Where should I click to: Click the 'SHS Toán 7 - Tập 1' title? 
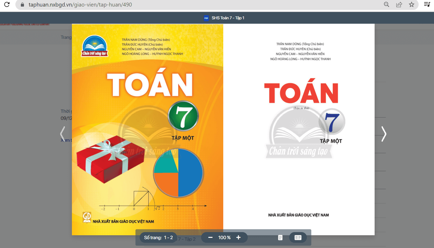click(x=228, y=18)
